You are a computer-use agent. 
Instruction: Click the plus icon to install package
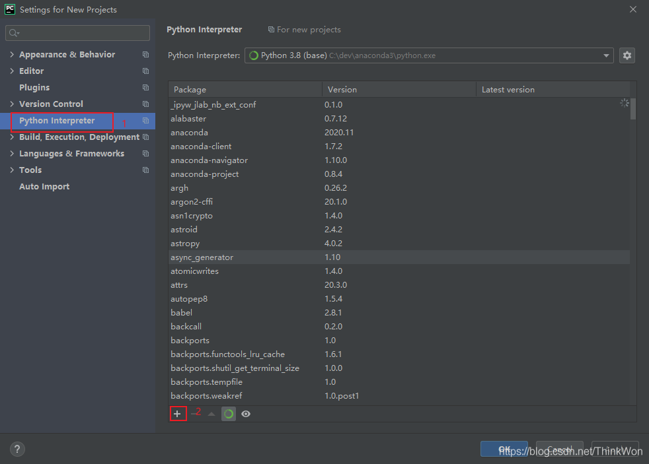click(x=177, y=414)
